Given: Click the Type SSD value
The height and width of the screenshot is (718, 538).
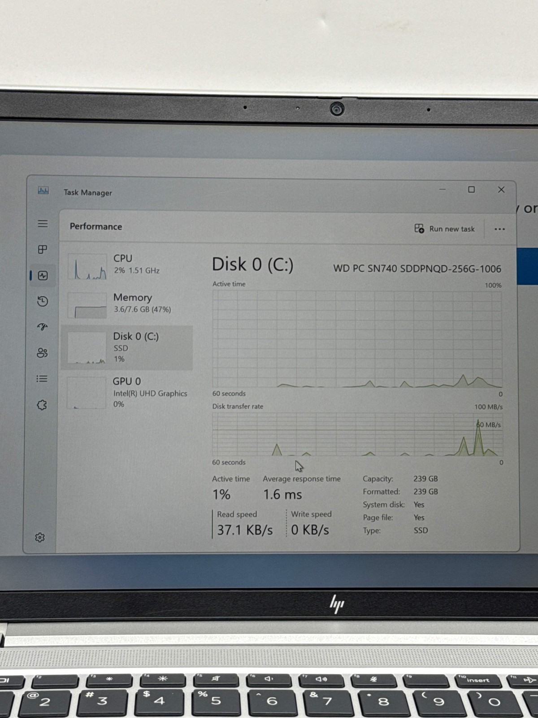Looking at the screenshot, I should click(421, 530).
